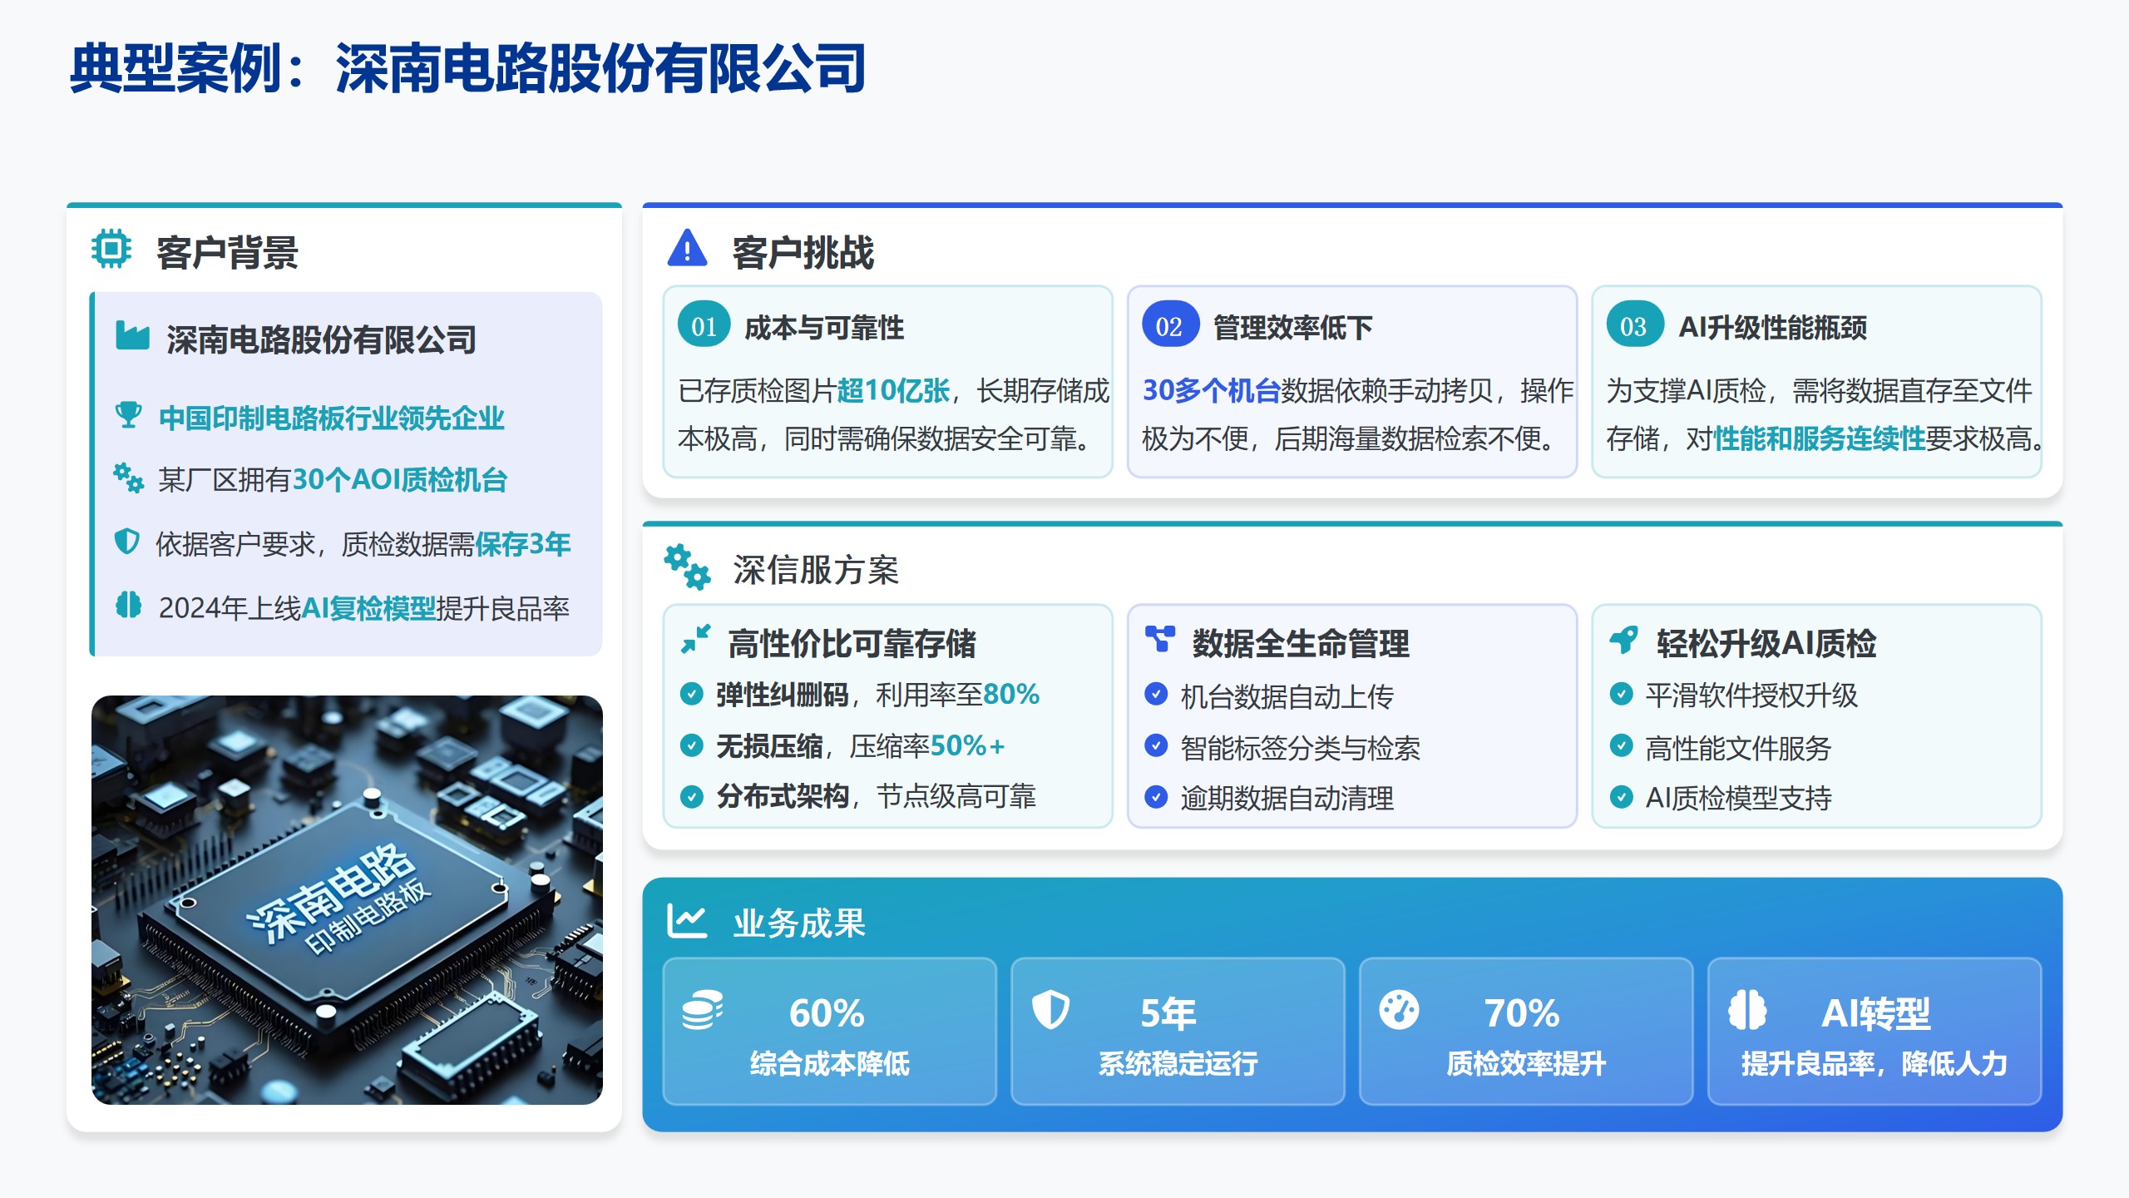Viewport: 2129px width, 1198px height.
Task: Click check mark beside 平滑软件授权升级
Action: click(x=1621, y=694)
